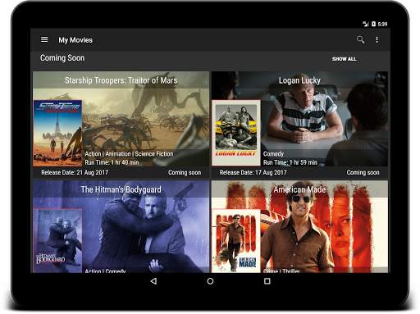Screen dimensions: 420x314
Task: Click 'Action | Animation | Science Fiction' genres
Action: tap(129, 154)
